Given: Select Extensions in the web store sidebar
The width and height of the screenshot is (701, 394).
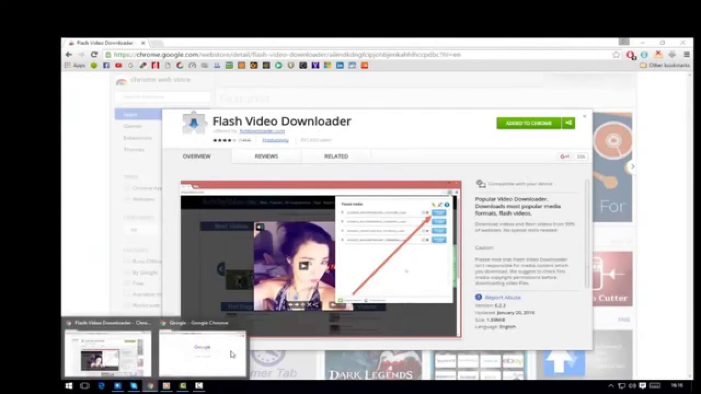Looking at the screenshot, I should [137, 138].
